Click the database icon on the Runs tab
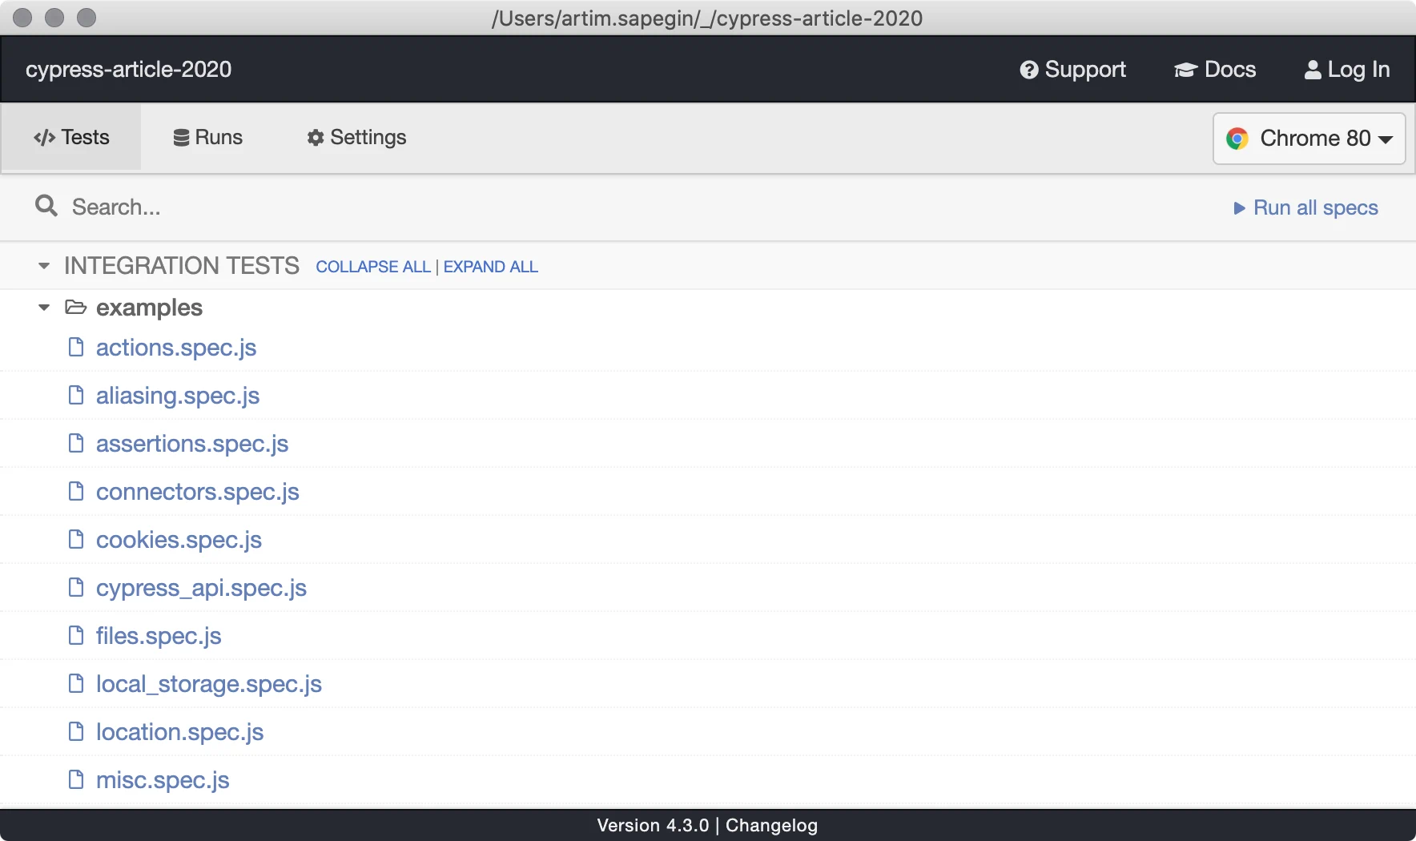 (180, 137)
